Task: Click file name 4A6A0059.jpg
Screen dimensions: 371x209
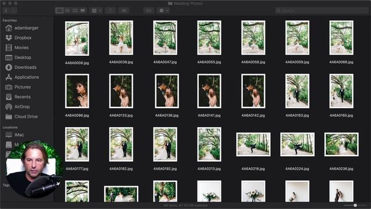Action: pyautogui.click(x=297, y=62)
